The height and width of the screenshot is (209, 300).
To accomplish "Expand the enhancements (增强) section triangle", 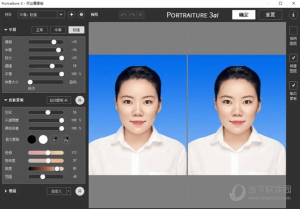I will [5, 191].
